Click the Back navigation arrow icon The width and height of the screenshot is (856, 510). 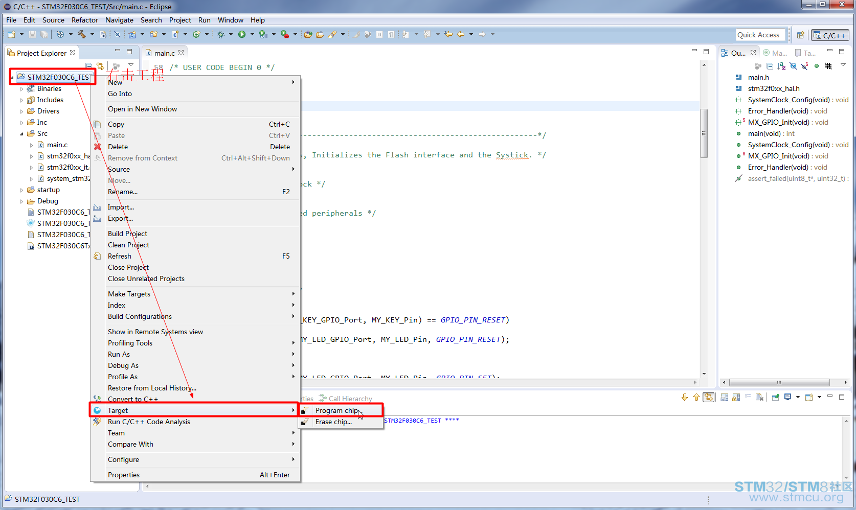pyautogui.click(x=460, y=34)
